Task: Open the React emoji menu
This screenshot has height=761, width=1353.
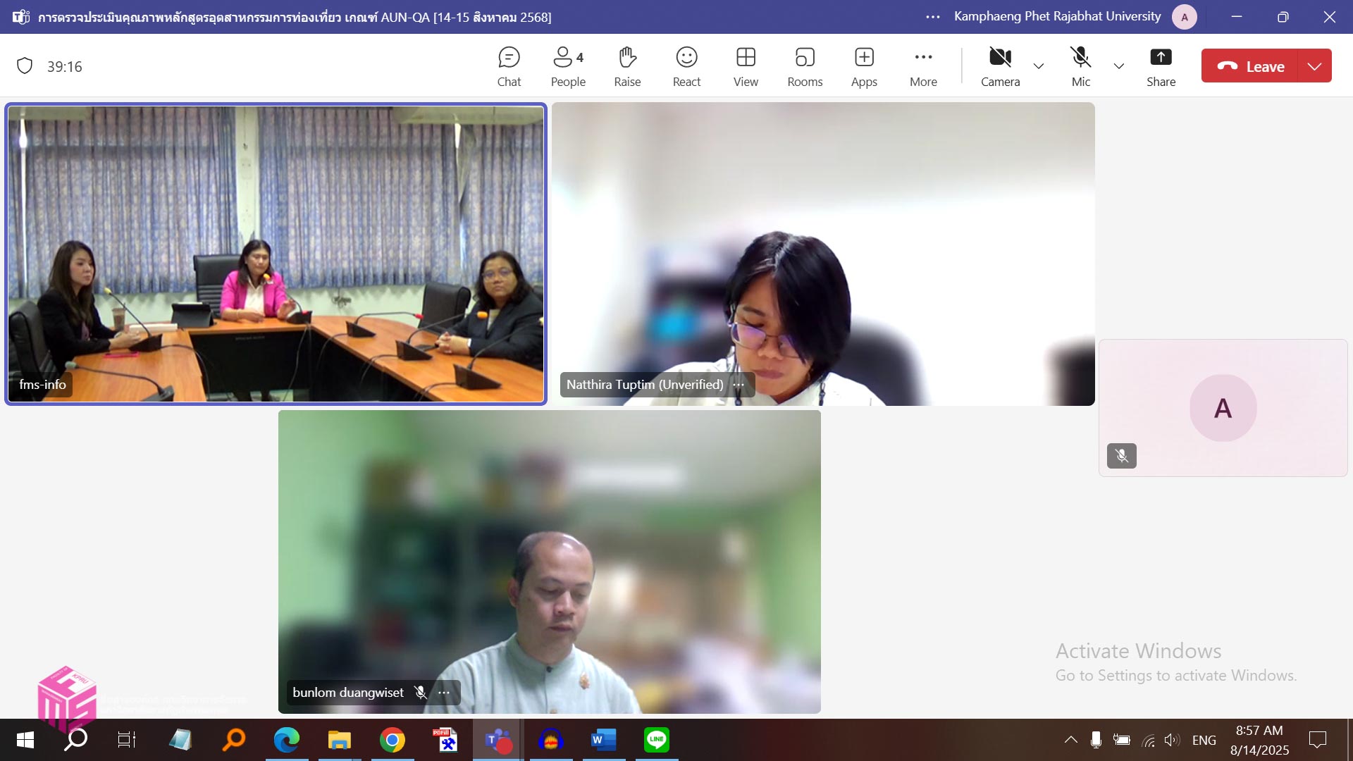Action: pyautogui.click(x=686, y=67)
